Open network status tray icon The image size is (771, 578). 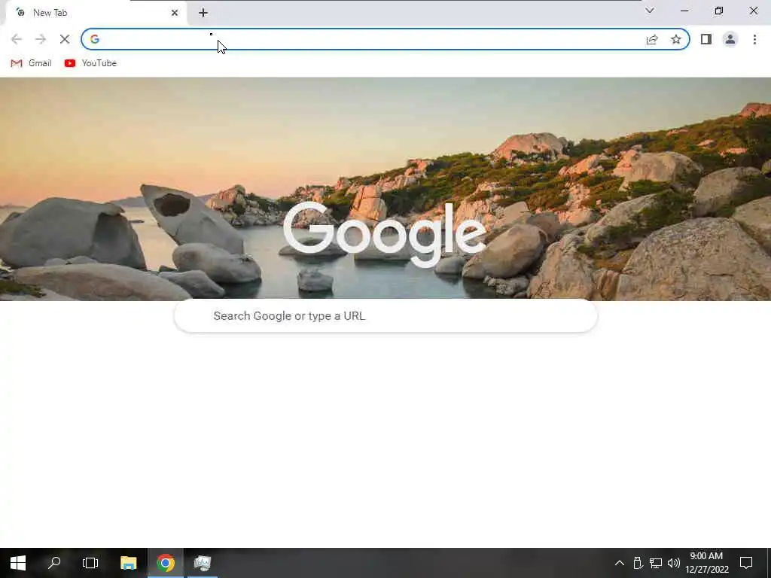pos(656,563)
